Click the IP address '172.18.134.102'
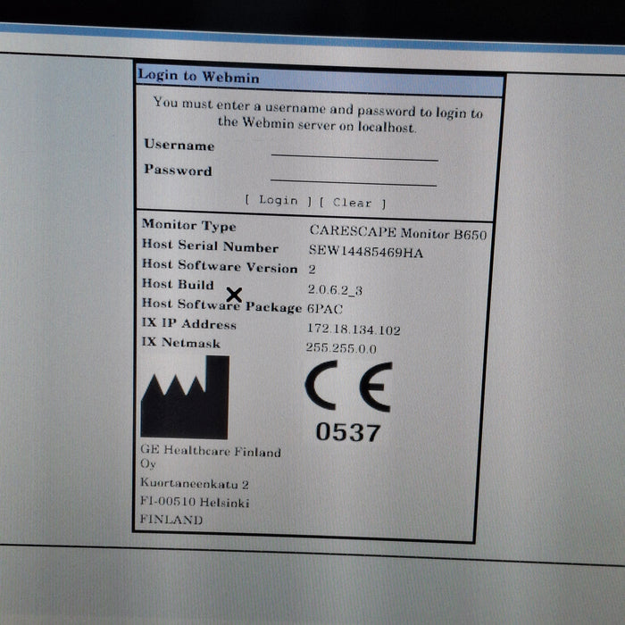Screen dimensions: 625x625 click(354, 329)
